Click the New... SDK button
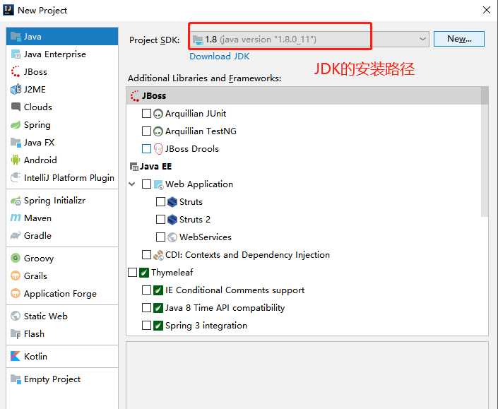This screenshot has height=409, width=498. (459, 39)
